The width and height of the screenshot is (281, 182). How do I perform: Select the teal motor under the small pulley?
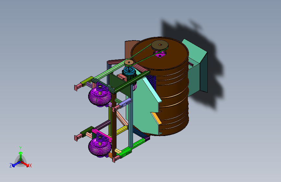(x=129, y=72)
